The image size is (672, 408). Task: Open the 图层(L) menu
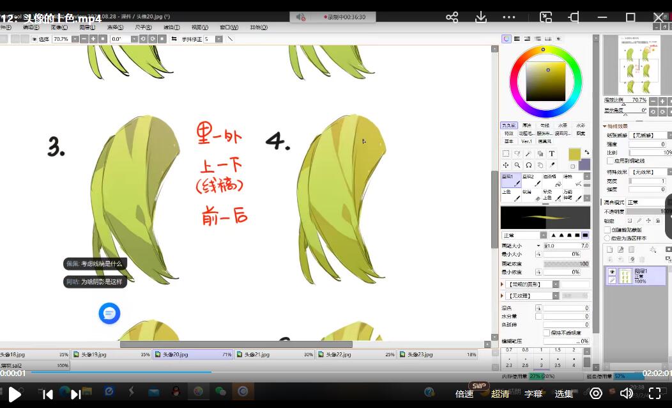click(x=87, y=27)
